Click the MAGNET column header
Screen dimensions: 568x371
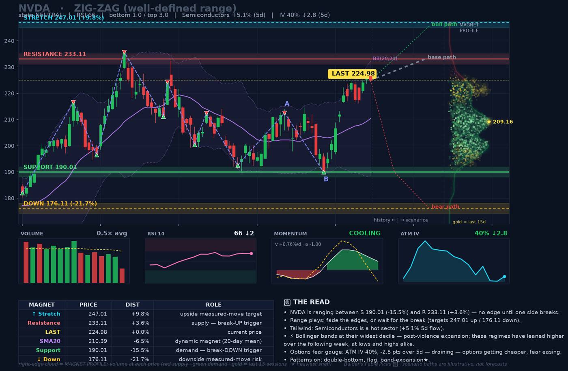(42, 305)
